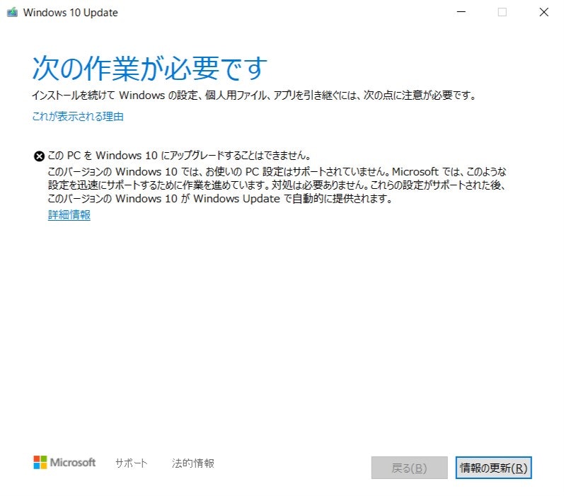Click the disabled maximize window button

[x=502, y=12]
